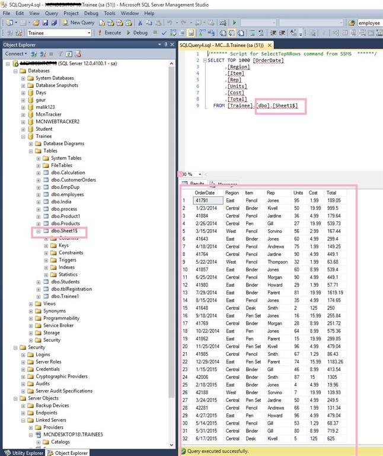This screenshot has height=456, width=383.
Task: Open the File menu
Action: 7,13
